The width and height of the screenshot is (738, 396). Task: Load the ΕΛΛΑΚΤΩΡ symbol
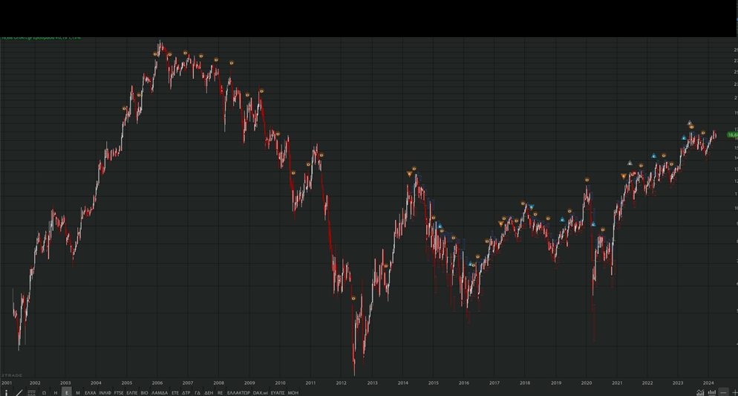click(x=238, y=393)
